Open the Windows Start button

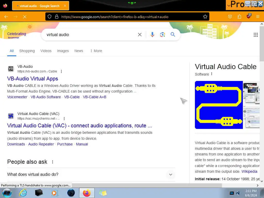[x=7, y=193]
